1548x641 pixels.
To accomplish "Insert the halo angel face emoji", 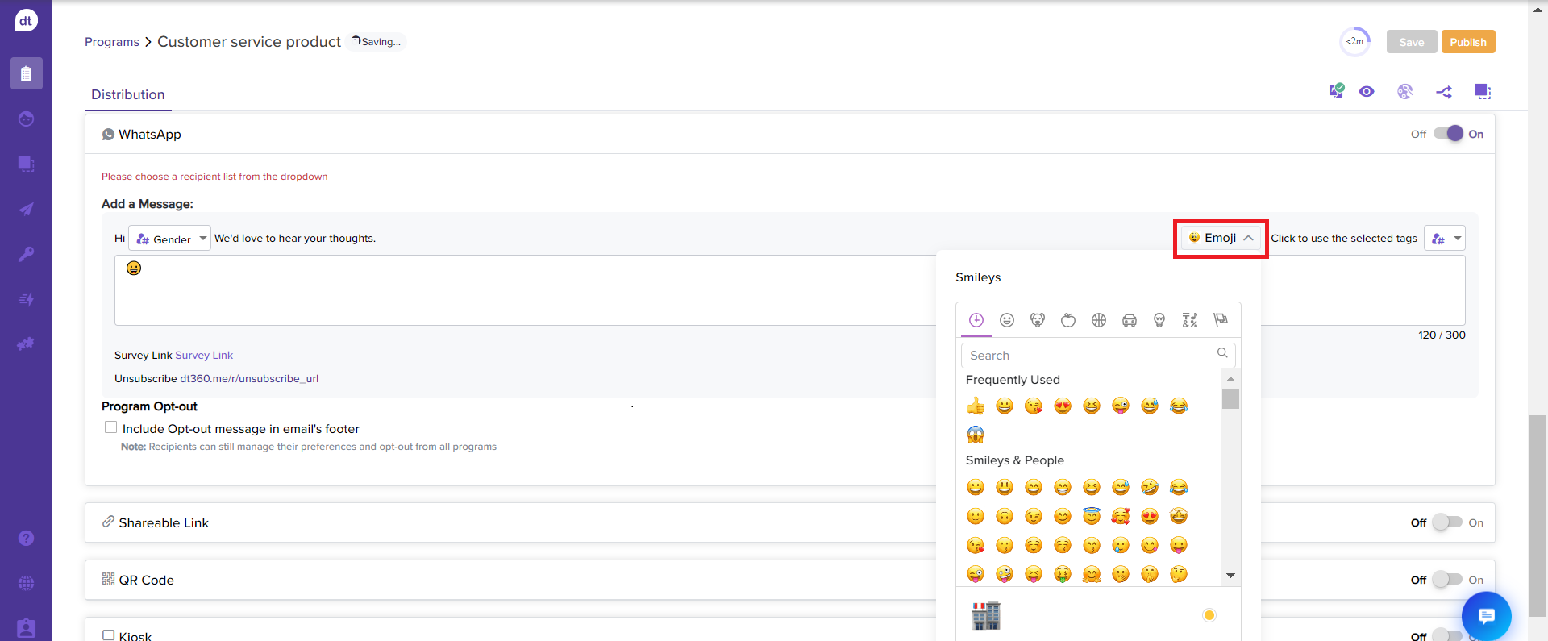I will (1092, 516).
